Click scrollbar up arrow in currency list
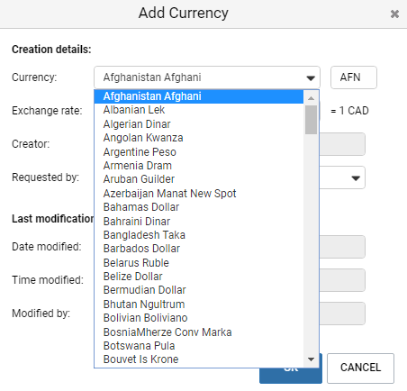 point(311,98)
